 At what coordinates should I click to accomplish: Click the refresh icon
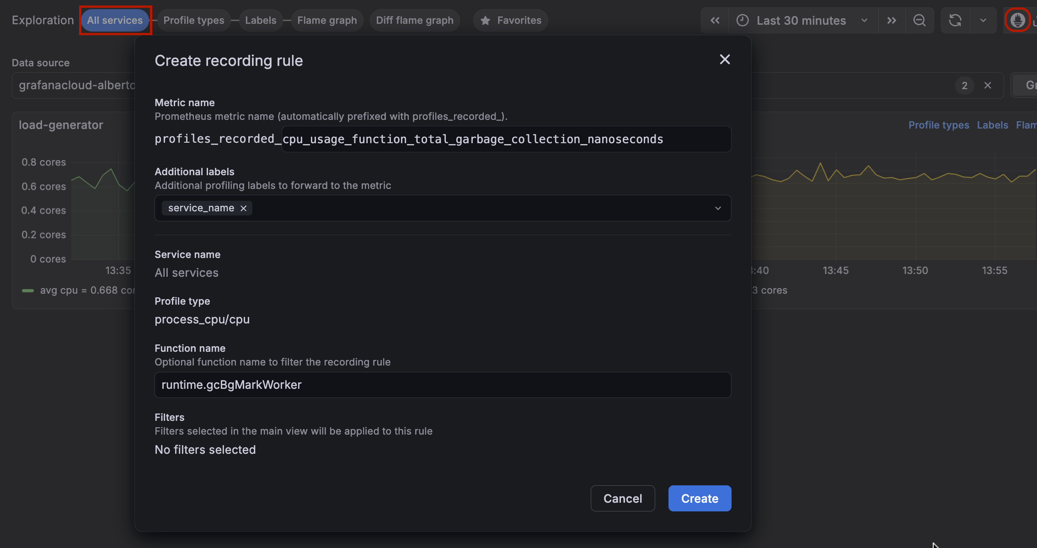coord(955,21)
